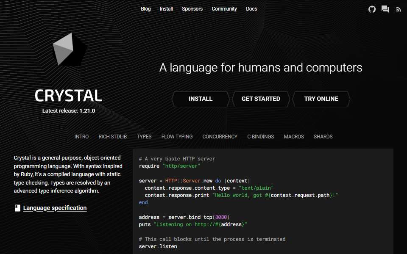Open the community forum chat icon

385,9
